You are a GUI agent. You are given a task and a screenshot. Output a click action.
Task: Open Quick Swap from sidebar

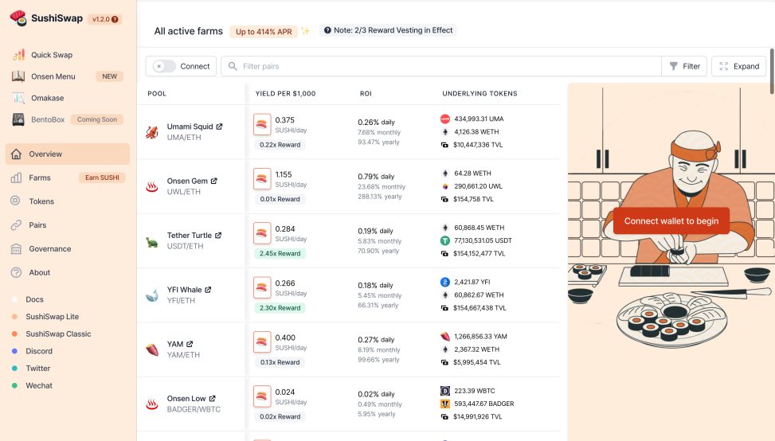coord(52,55)
